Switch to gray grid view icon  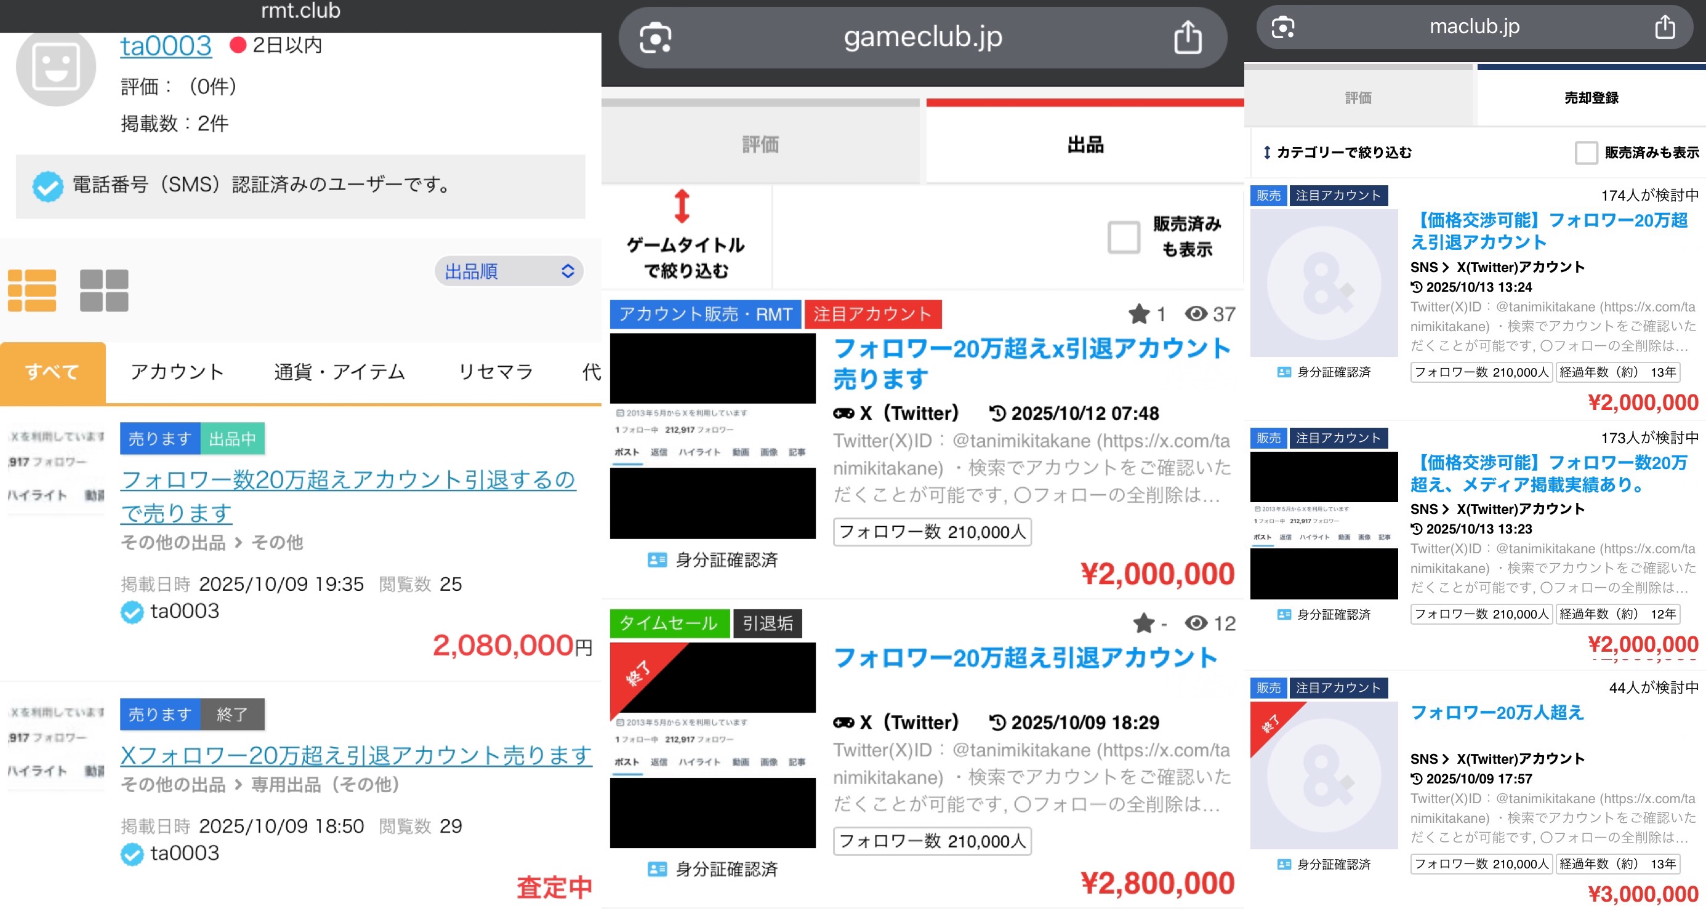(x=104, y=290)
